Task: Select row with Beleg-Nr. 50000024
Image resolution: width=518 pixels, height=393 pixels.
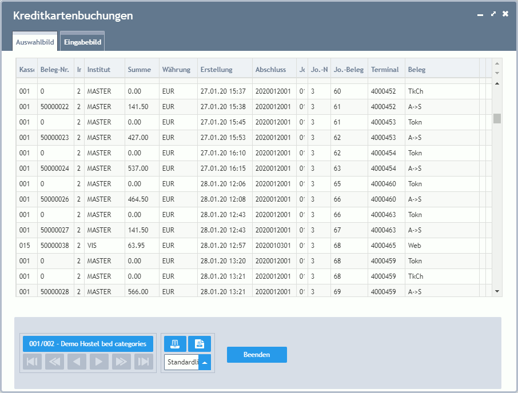Action: [254, 169]
